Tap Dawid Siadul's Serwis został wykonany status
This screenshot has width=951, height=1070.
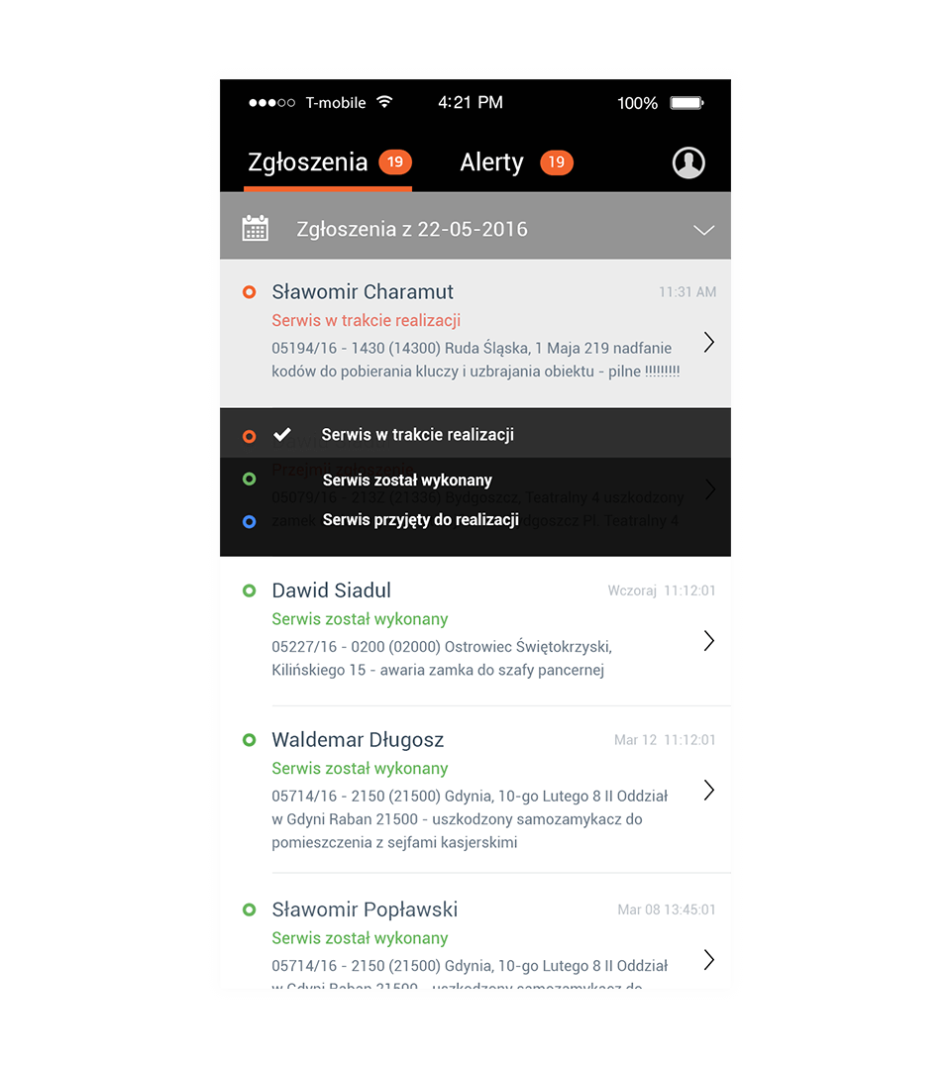pos(360,619)
